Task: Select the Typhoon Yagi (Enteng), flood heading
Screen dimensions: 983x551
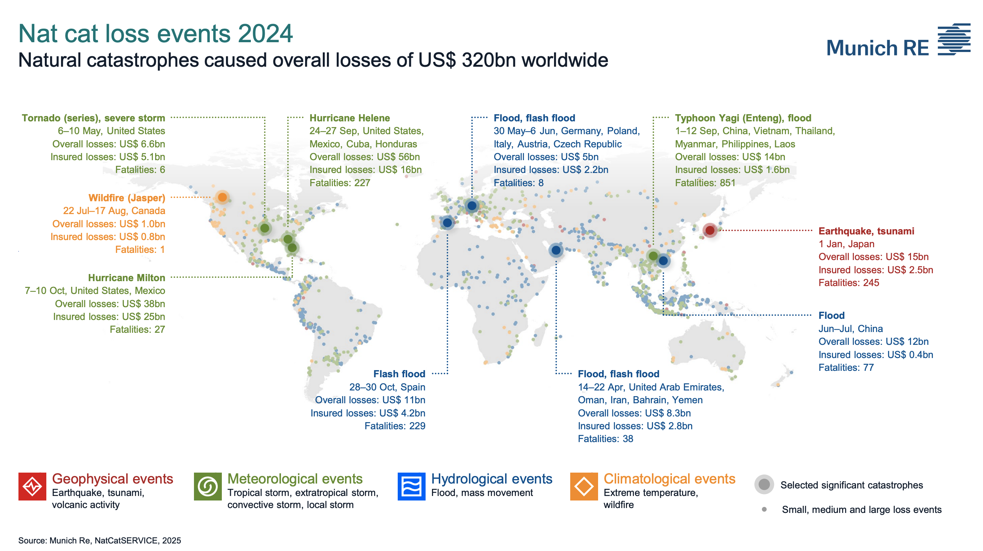Action: (x=743, y=118)
